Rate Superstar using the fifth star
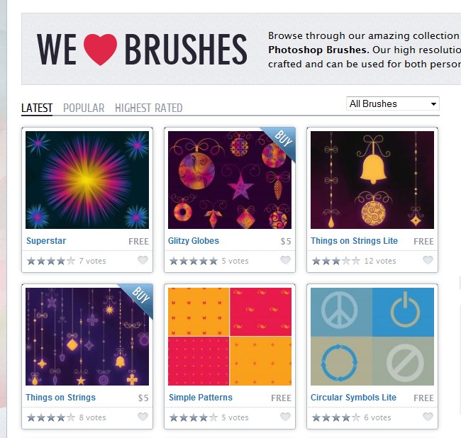 71,261
